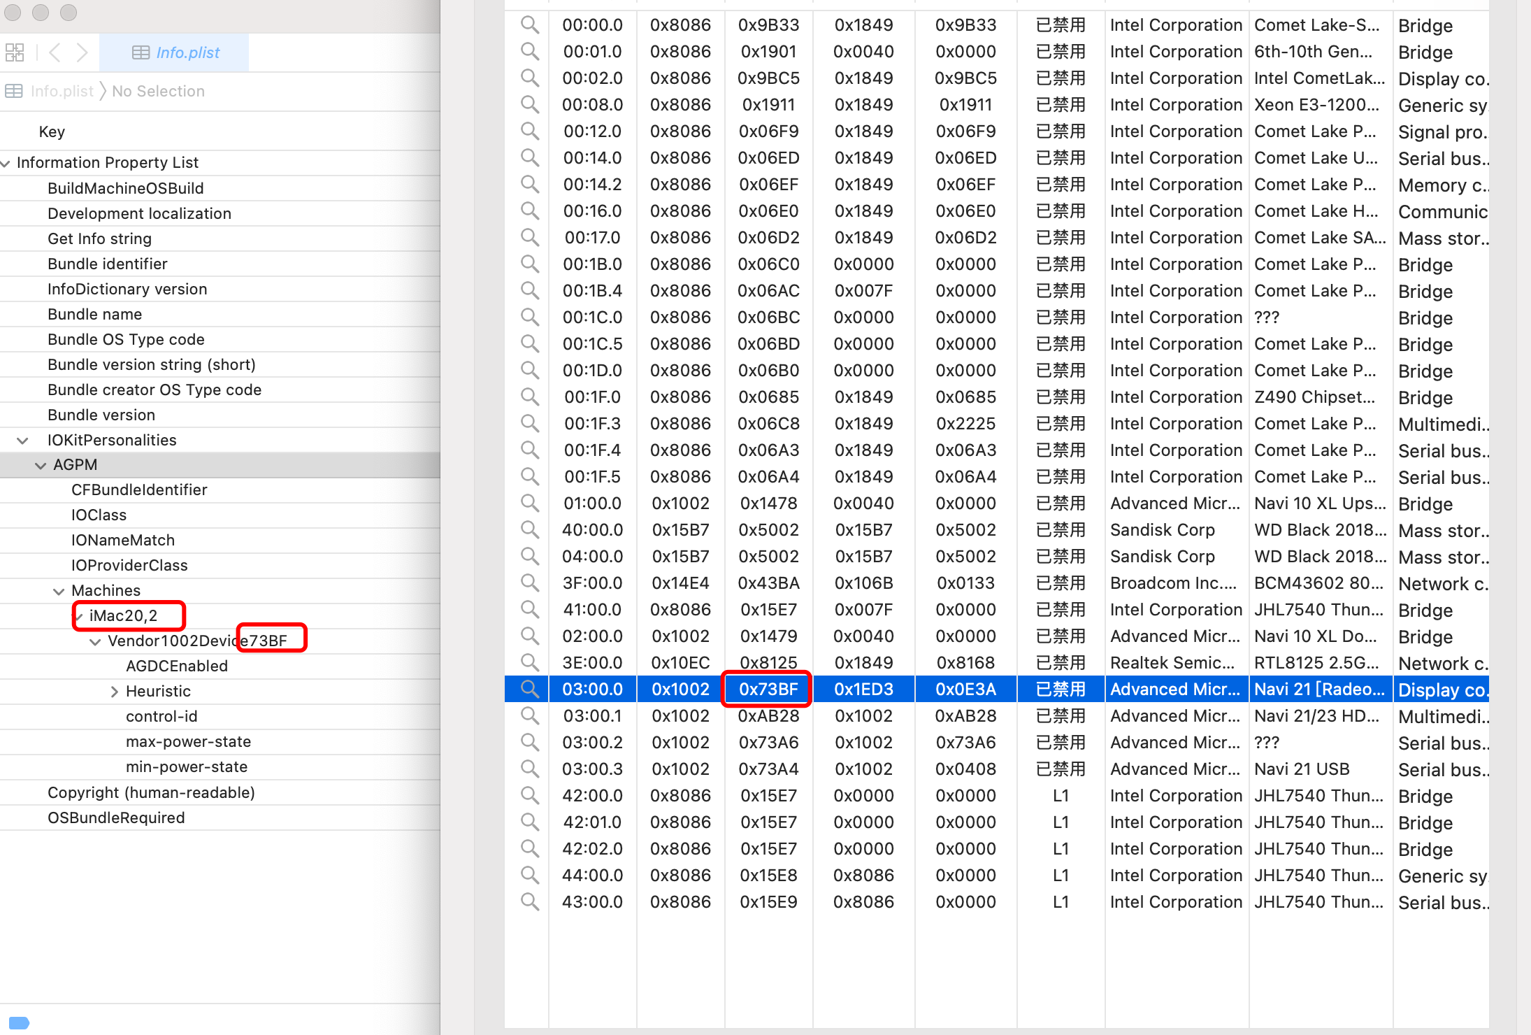The width and height of the screenshot is (1531, 1035).
Task: Collapse the Machines node
Action: (59, 592)
